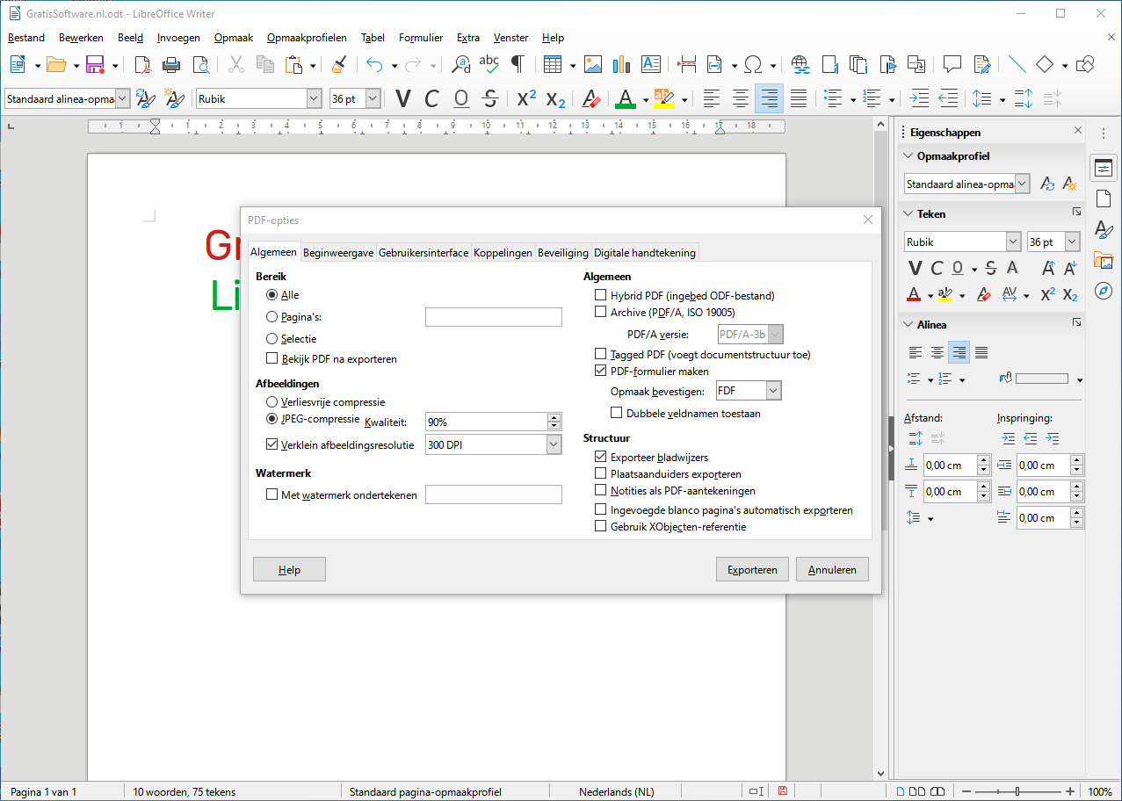
Task: Select Verliesvrije compressie radio button
Action: (x=272, y=402)
